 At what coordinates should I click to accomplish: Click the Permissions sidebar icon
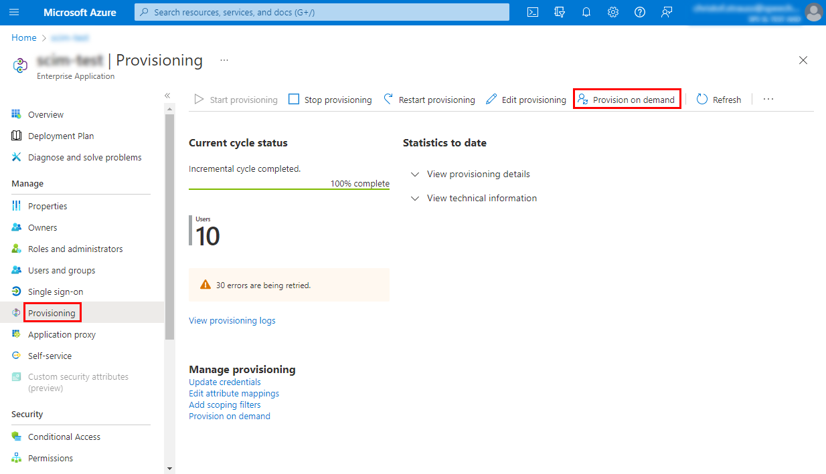tap(17, 458)
